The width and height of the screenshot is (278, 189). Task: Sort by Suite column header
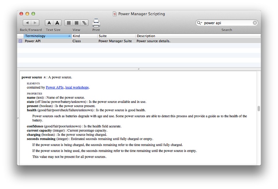(x=116, y=36)
